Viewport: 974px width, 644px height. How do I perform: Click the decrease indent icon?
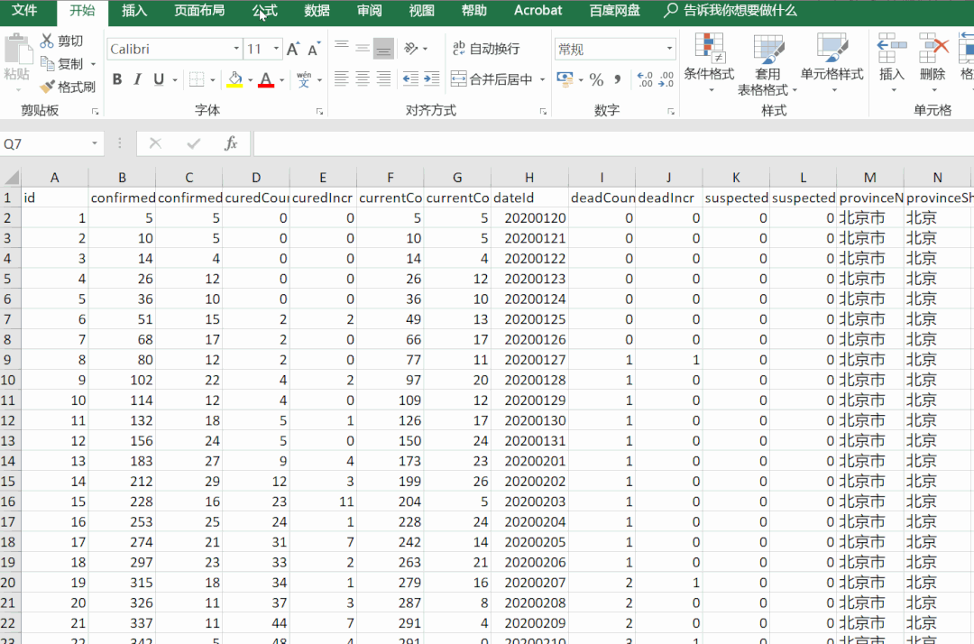coord(410,78)
